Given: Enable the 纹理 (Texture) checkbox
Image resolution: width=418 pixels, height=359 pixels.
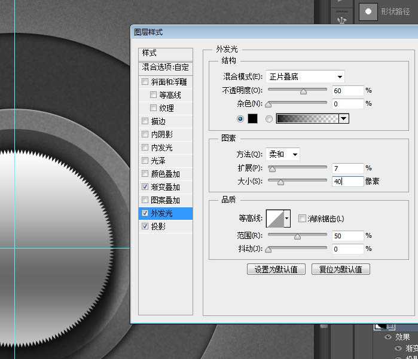Looking at the screenshot, I should point(153,108).
